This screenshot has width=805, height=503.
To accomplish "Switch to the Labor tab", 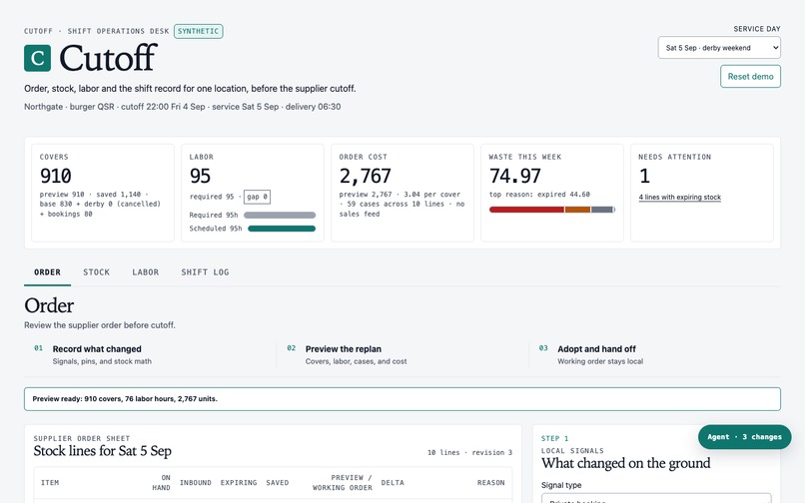I will click(145, 272).
